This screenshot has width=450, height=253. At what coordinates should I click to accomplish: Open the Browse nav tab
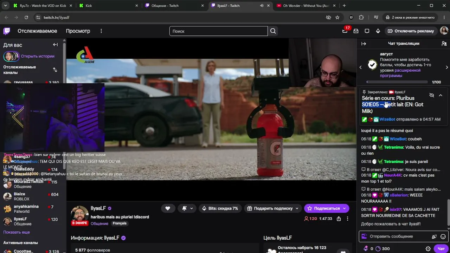tap(78, 31)
